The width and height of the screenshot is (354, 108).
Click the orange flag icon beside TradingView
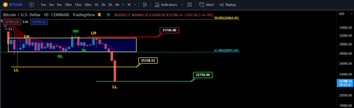99,15
